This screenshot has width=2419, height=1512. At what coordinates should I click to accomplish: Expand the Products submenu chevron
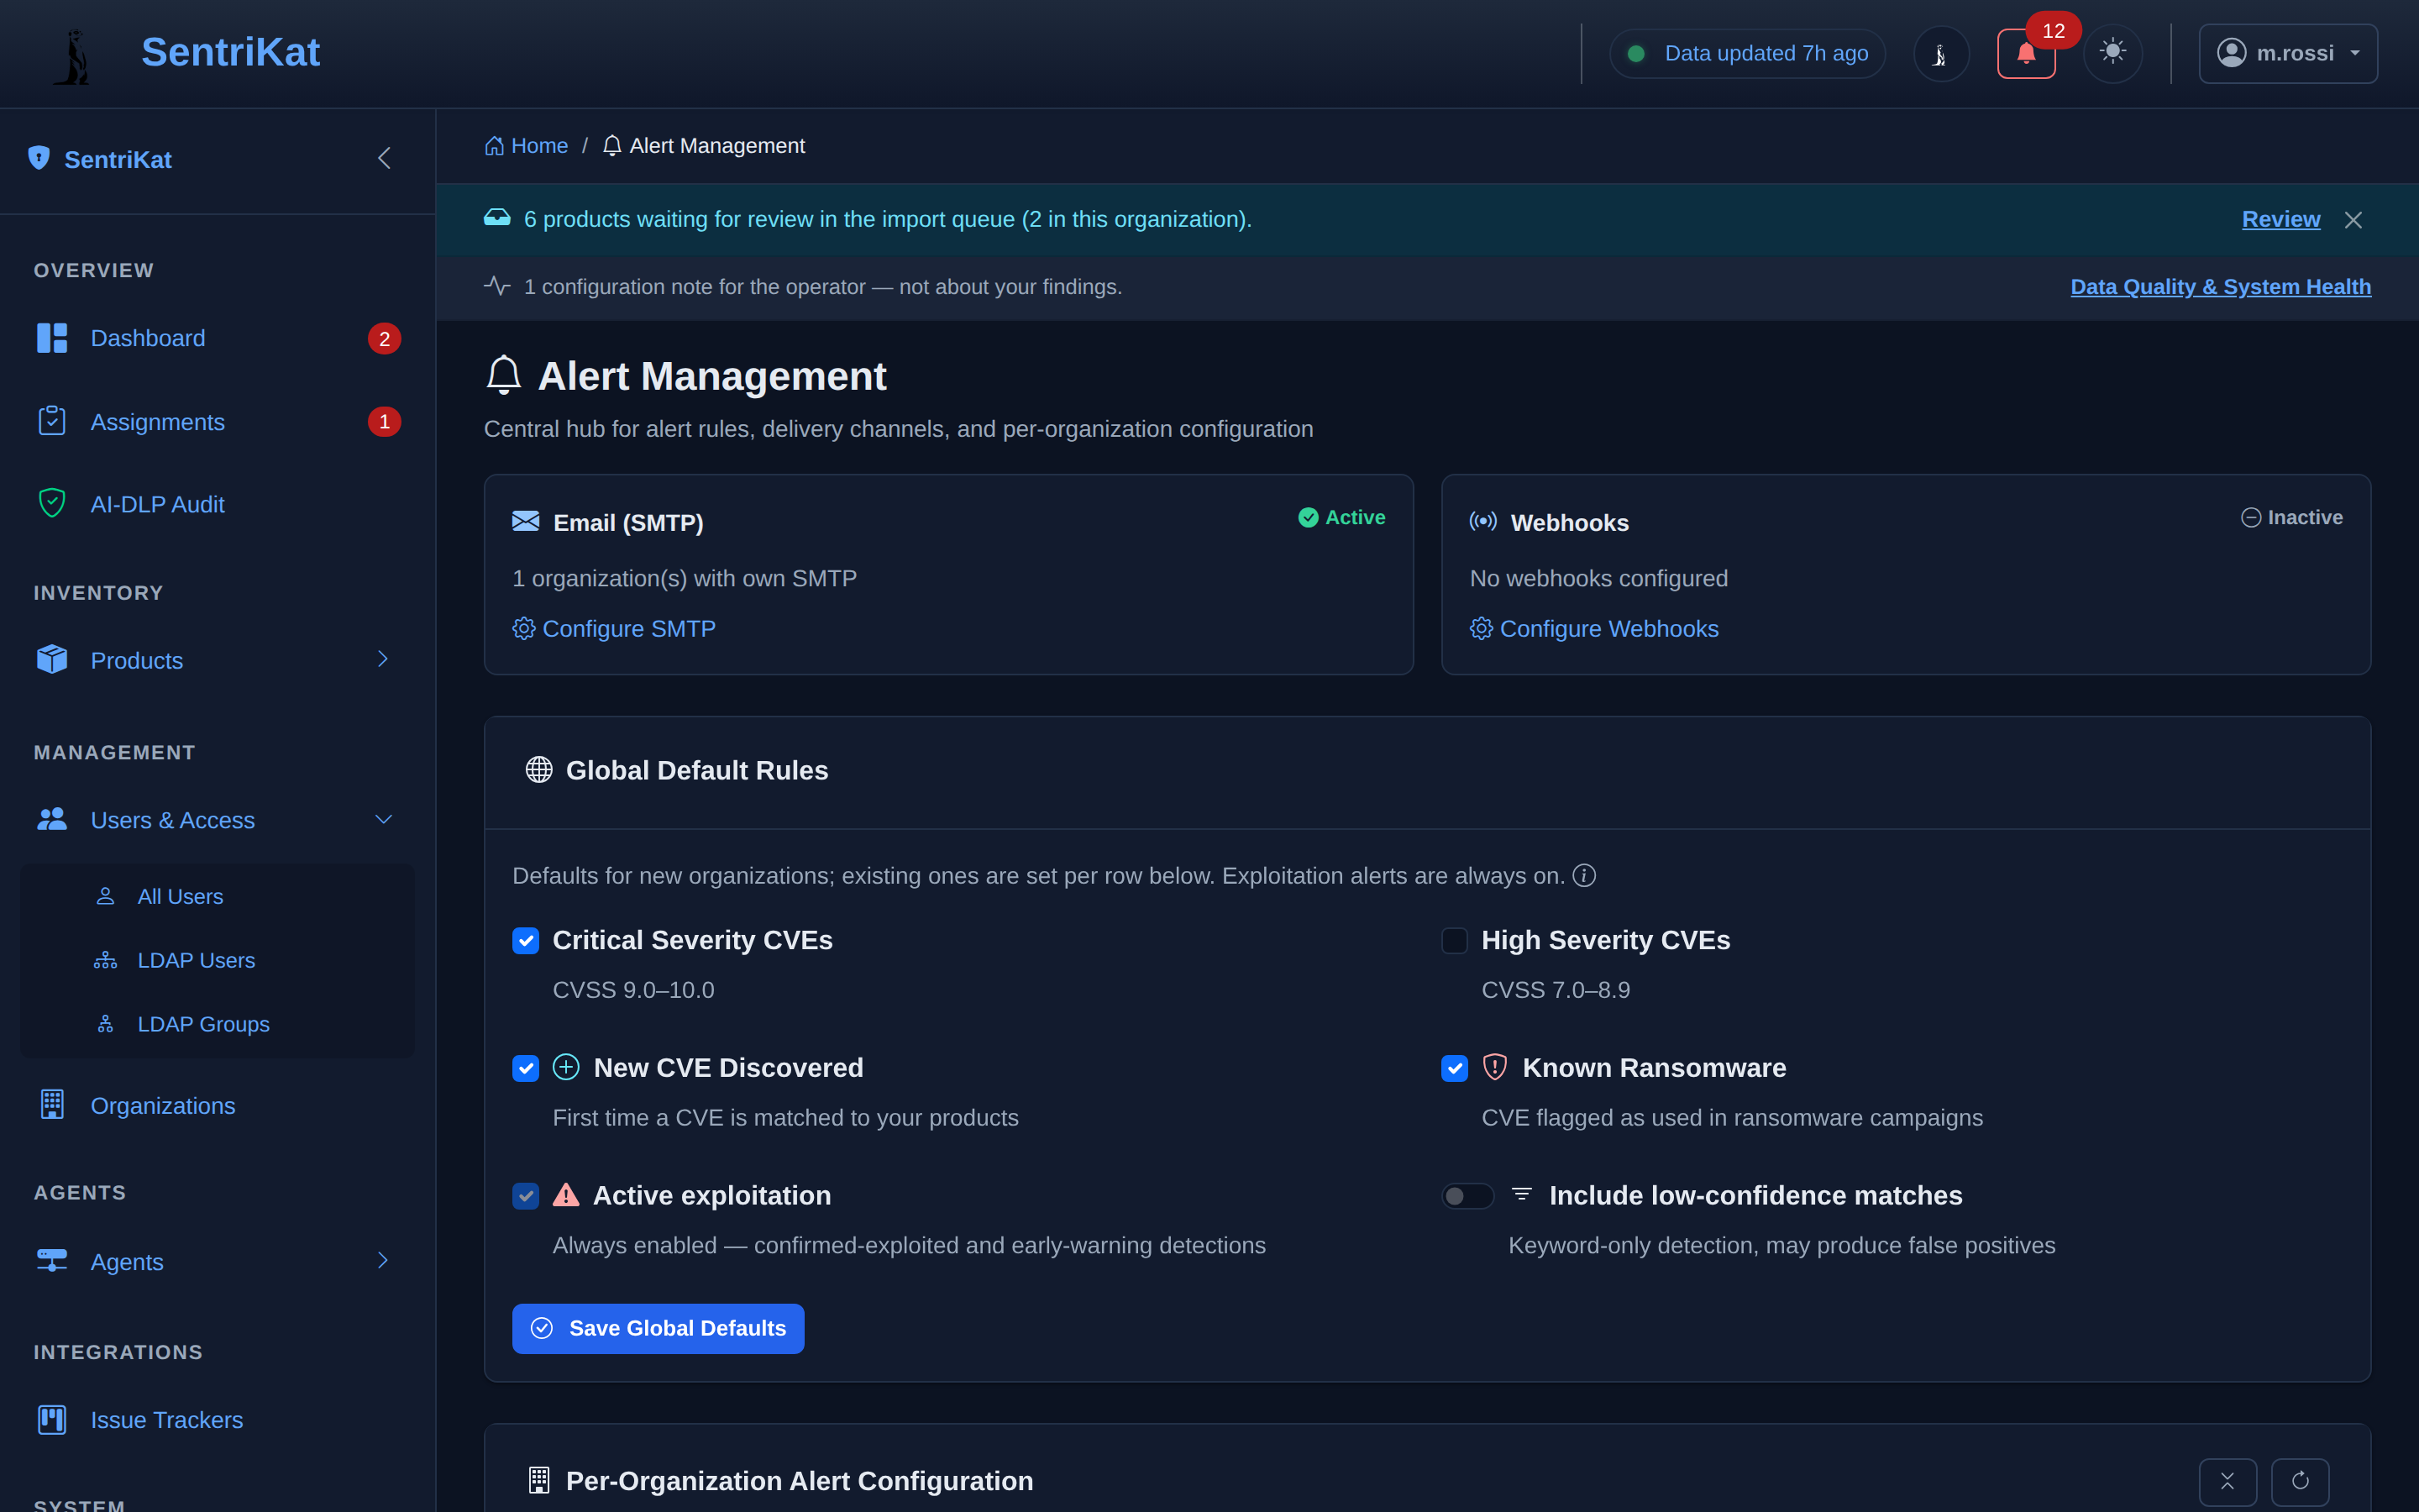tap(383, 659)
